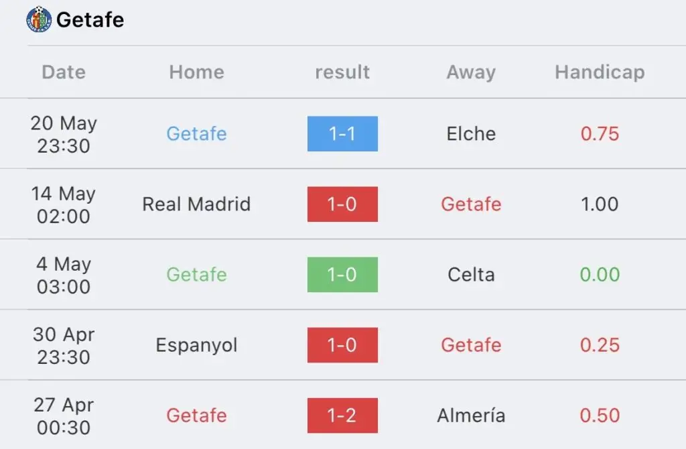Click the green 0.00 handicap value

tap(600, 275)
